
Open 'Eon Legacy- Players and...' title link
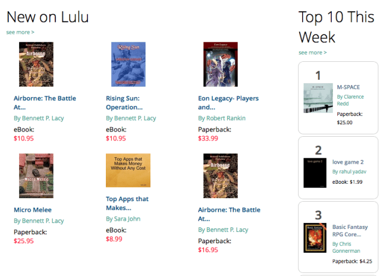[228, 102]
